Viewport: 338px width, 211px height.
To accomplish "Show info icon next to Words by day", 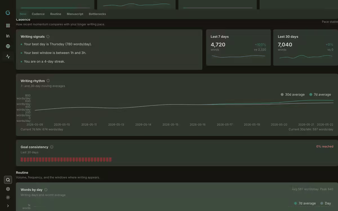I will tap(46, 190).
